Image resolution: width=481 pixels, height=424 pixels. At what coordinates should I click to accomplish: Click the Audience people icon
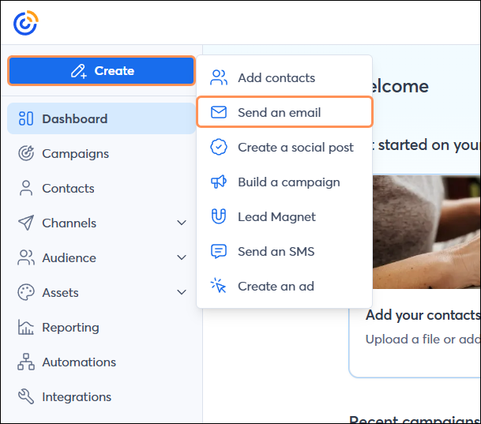tap(26, 257)
